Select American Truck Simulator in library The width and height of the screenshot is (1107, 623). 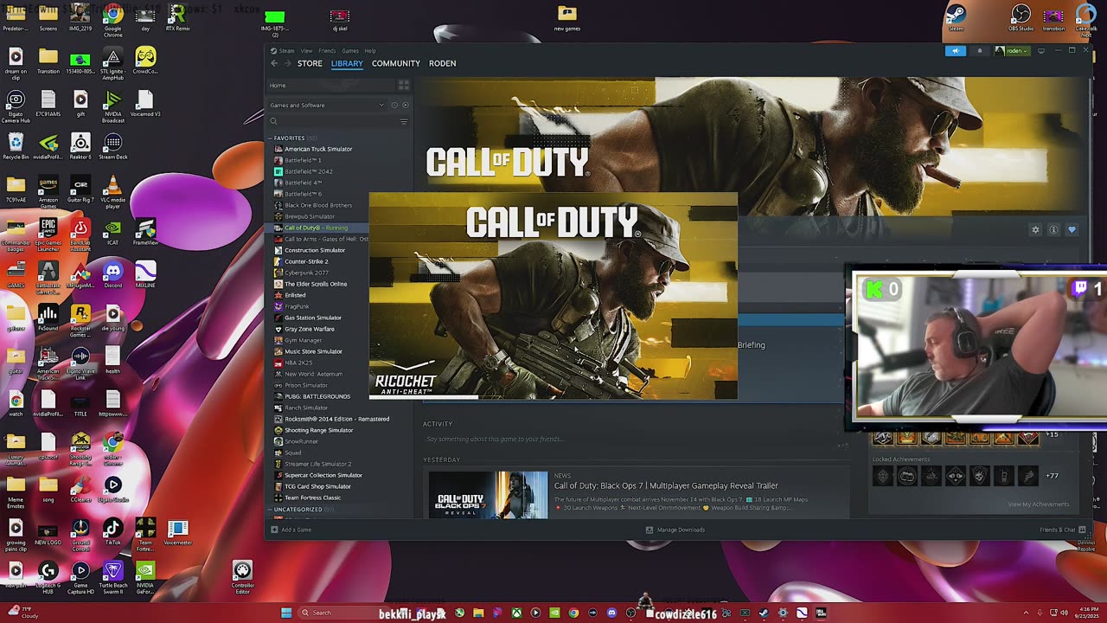point(317,149)
